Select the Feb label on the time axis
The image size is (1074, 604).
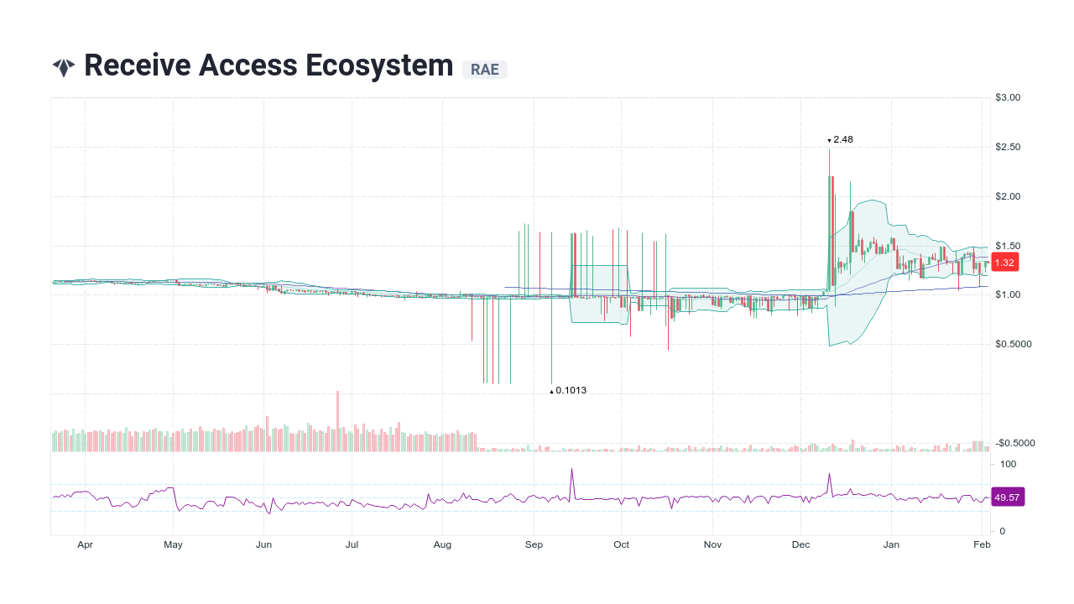[981, 544]
